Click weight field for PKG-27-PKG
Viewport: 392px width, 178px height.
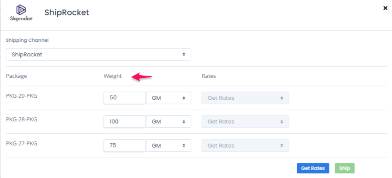click(125, 145)
